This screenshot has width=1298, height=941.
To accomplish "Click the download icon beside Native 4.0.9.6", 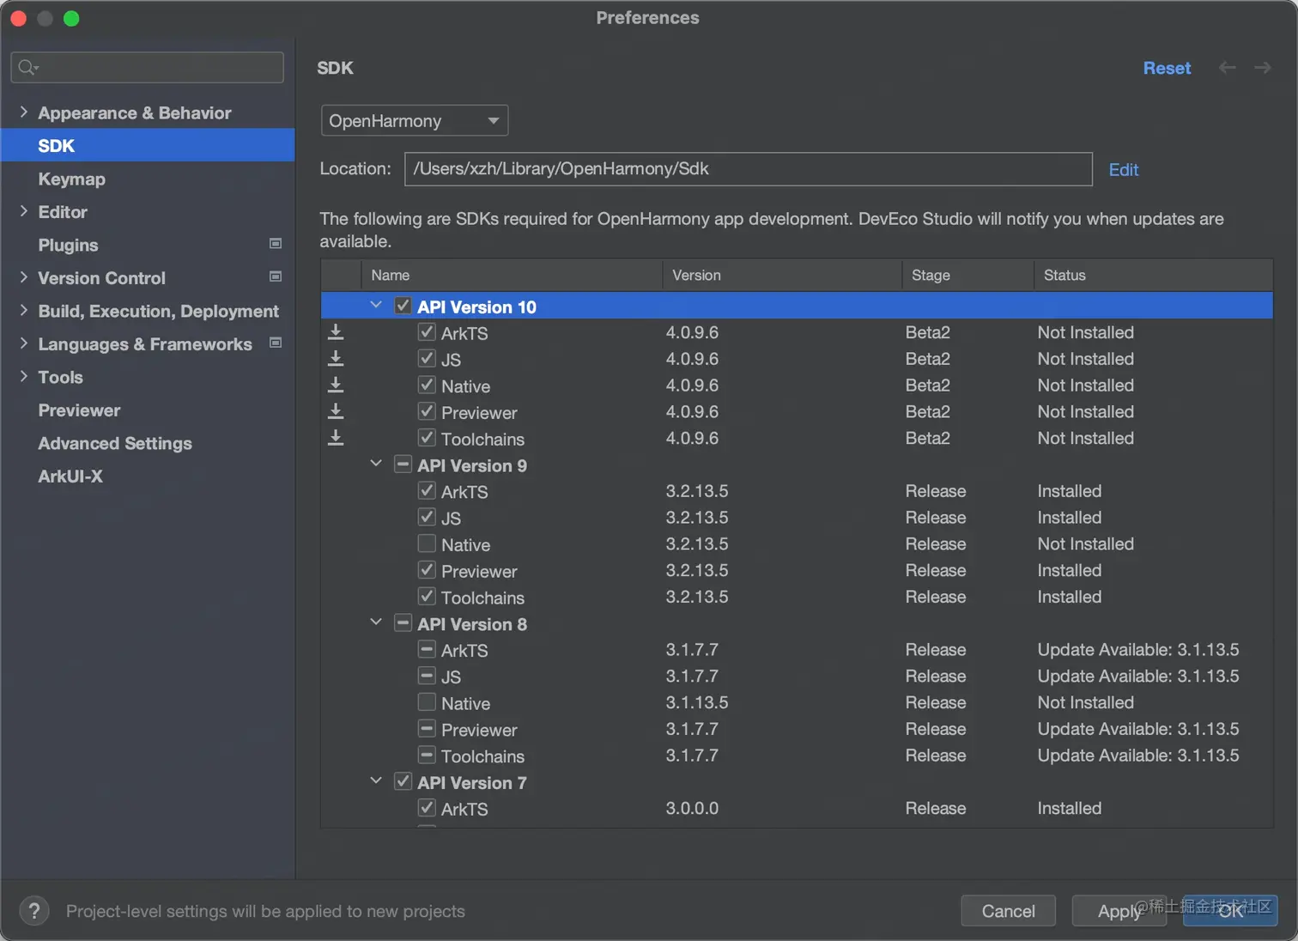I will coord(336,386).
